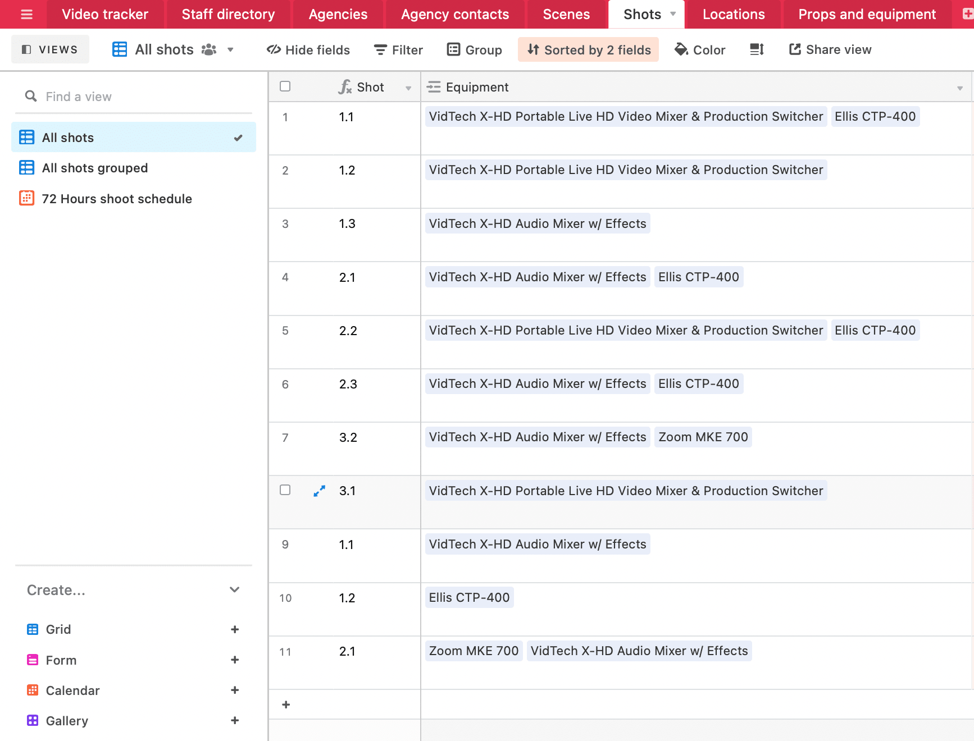Screen dimensions: 974x741
Task: Click the grid icon for All shots grouped
Action: [x=26, y=168]
